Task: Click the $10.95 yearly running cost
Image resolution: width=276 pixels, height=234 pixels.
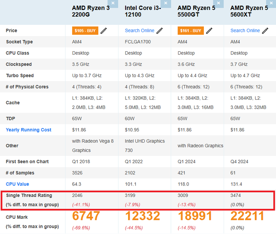Action: (x=132, y=130)
